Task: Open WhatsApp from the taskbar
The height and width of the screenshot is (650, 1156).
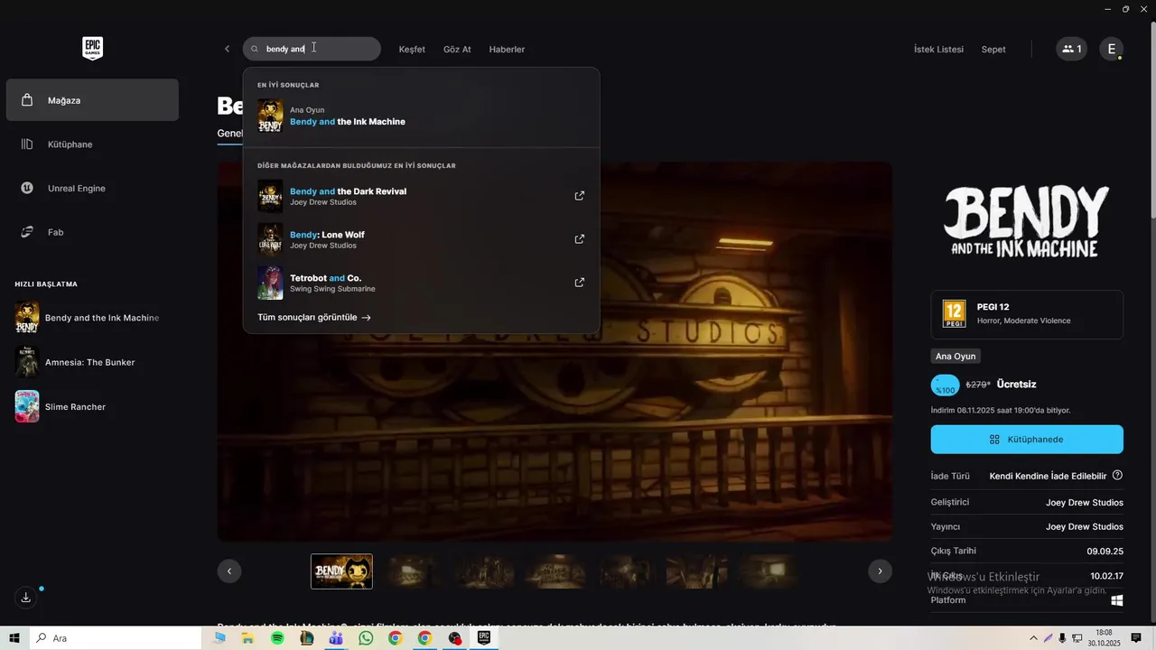Action: (366, 638)
